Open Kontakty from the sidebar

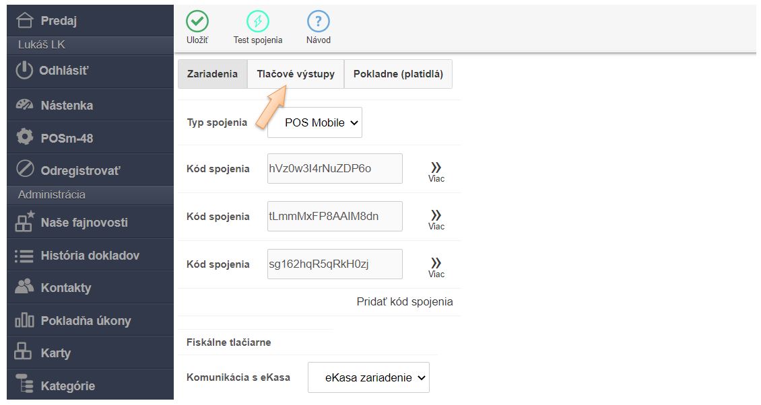click(x=65, y=288)
